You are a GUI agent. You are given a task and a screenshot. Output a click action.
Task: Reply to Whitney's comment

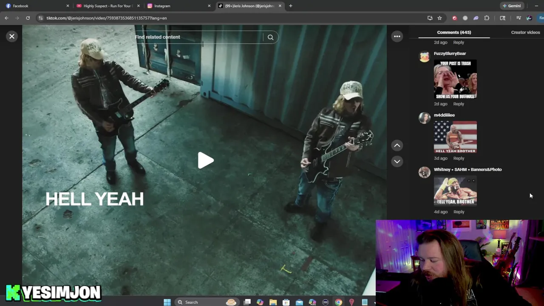pos(459,212)
